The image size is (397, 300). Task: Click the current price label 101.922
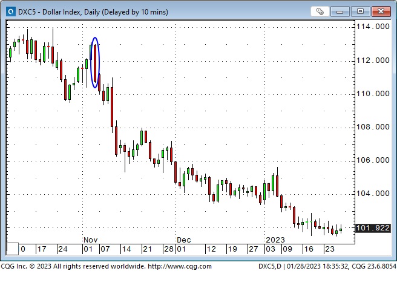pos(373,228)
